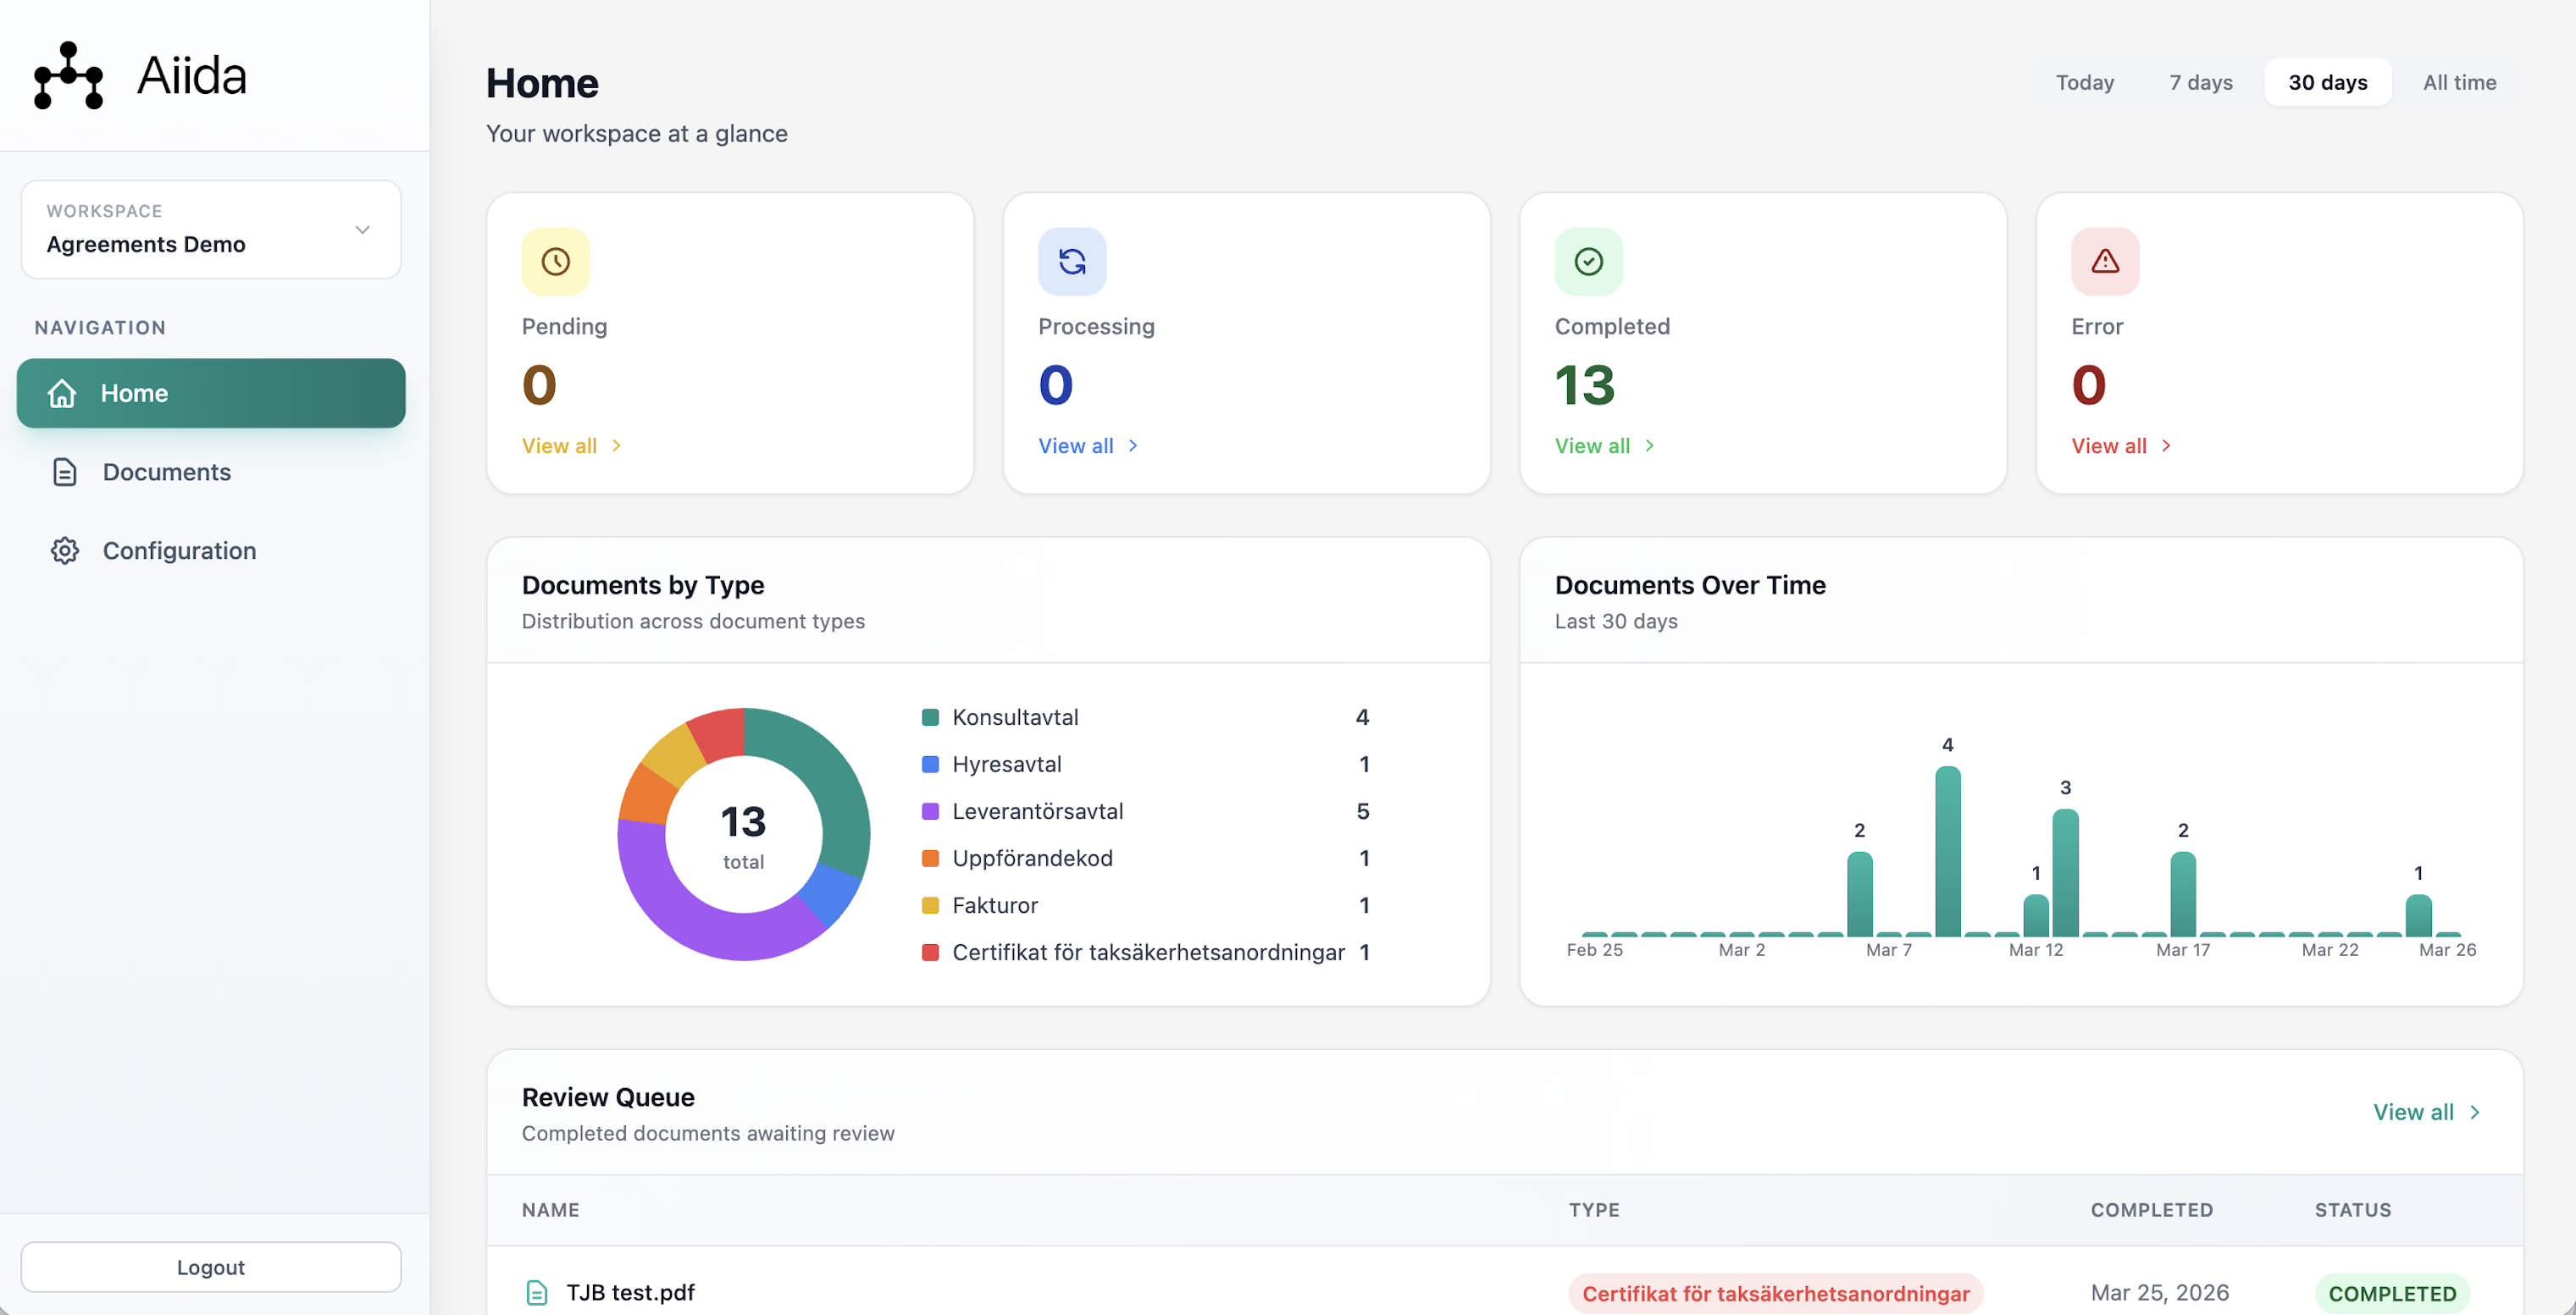Click the Completed checkmark icon
The height and width of the screenshot is (1315, 2576).
1588,261
